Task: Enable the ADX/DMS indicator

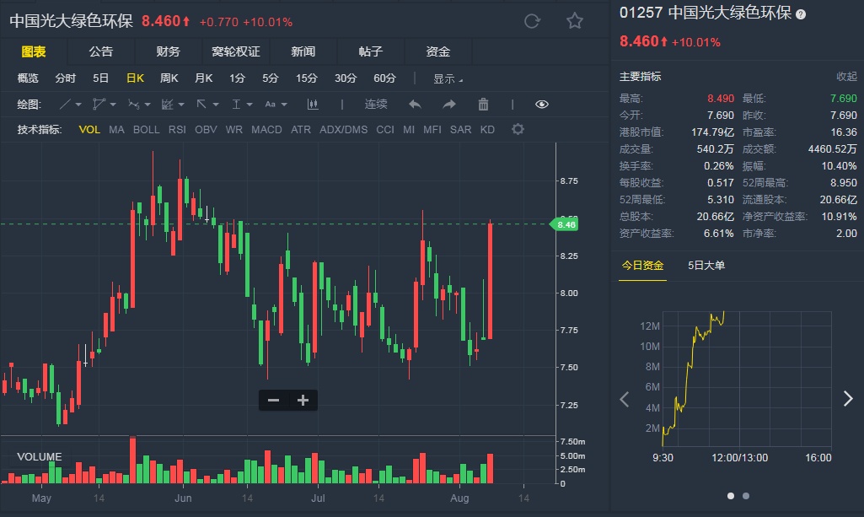Action: coord(343,130)
